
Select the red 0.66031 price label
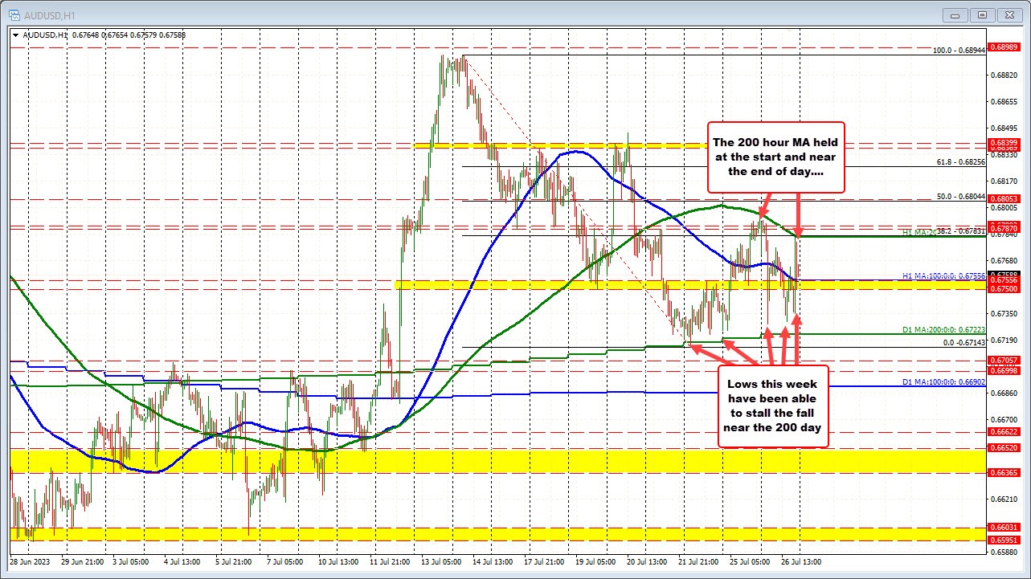(x=1005, y=527)
